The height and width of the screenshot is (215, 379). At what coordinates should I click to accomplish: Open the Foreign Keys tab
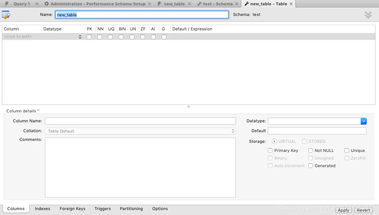pyautogui.click(x=73, y=209)
